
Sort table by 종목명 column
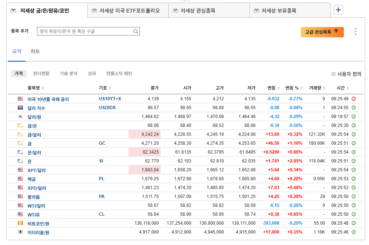point(36,88)
